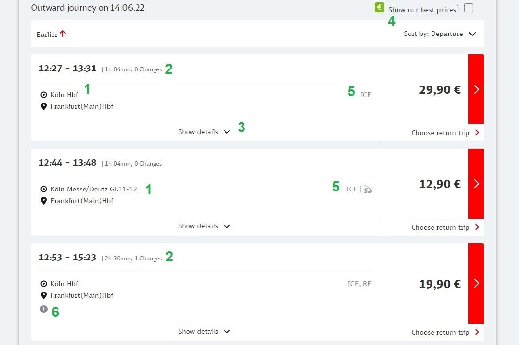Enable the Show our best prices checkbox
This screenshot has width=519, height=345.
[468, 8]
